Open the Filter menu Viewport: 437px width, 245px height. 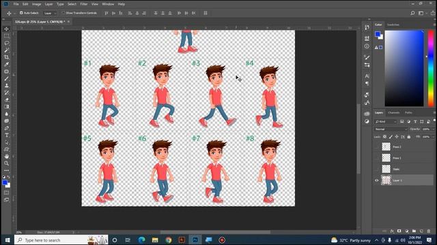(83, 4)
